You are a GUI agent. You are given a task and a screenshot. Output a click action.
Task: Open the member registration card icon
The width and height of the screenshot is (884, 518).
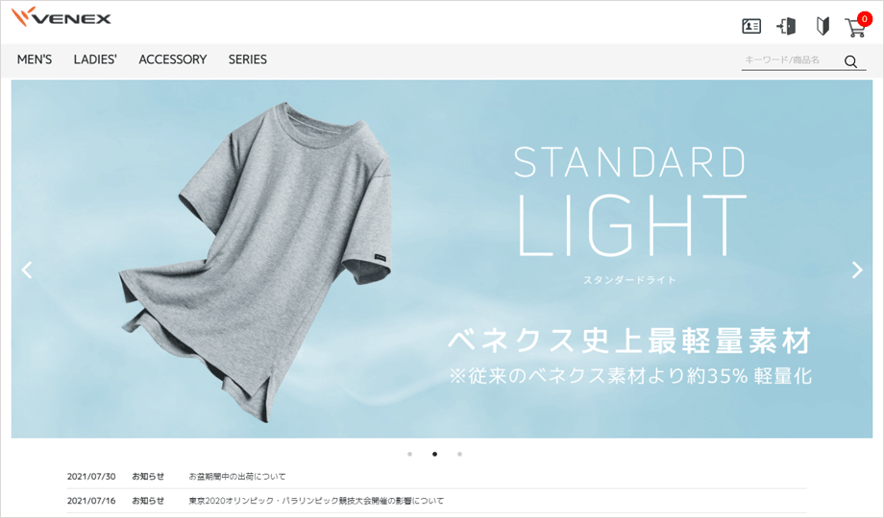(751, 26)
